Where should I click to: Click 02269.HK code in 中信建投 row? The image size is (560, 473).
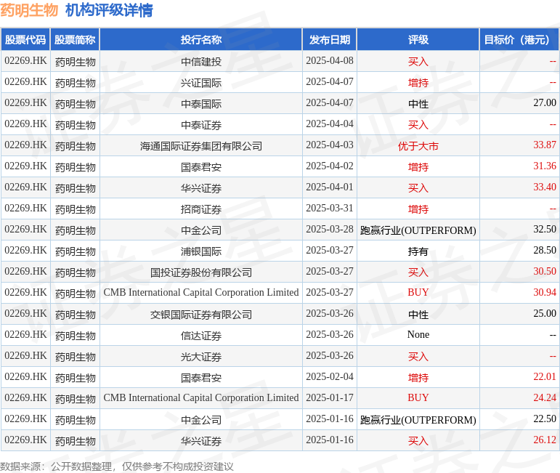click(25, 61)
